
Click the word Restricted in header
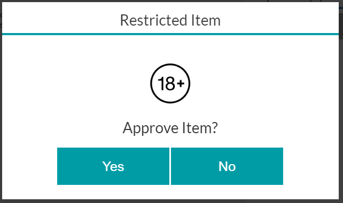click(x=153, y=20)
